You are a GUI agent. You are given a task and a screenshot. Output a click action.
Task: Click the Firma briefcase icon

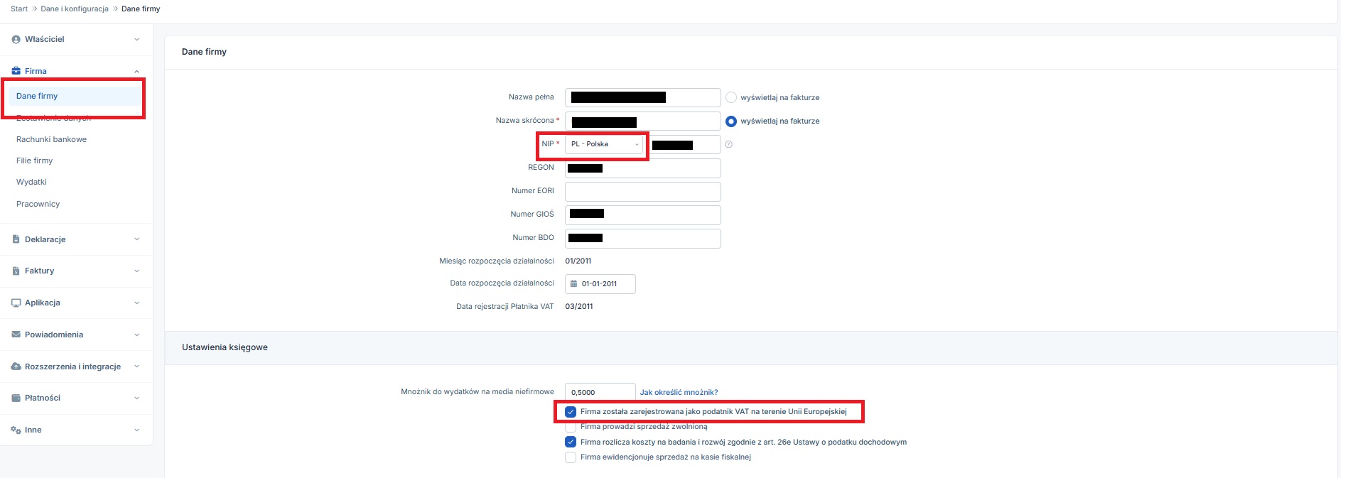pos(16,71)
